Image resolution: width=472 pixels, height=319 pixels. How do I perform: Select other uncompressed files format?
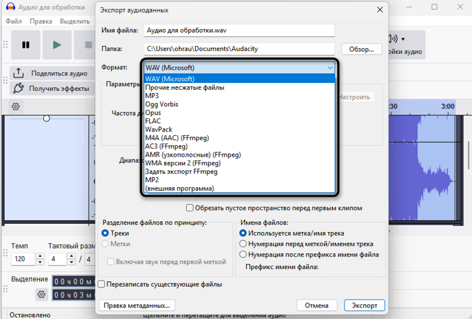(239, 87)
